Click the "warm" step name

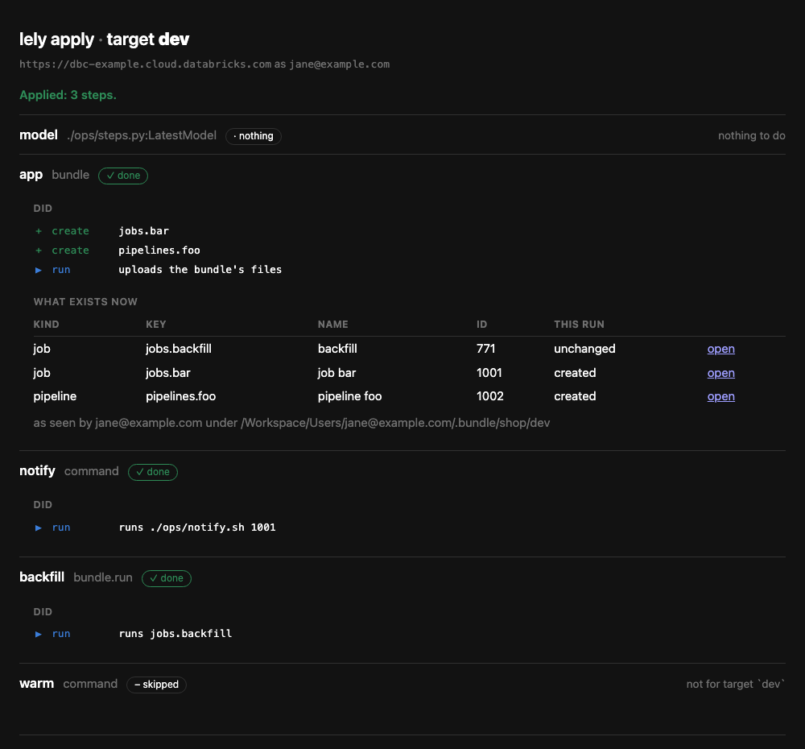click(x=36, y=684)
